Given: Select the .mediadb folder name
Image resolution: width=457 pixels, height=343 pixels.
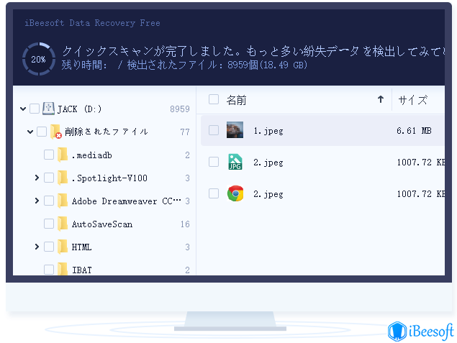Looking at the screenshot, I should click(x=92, y=155).
